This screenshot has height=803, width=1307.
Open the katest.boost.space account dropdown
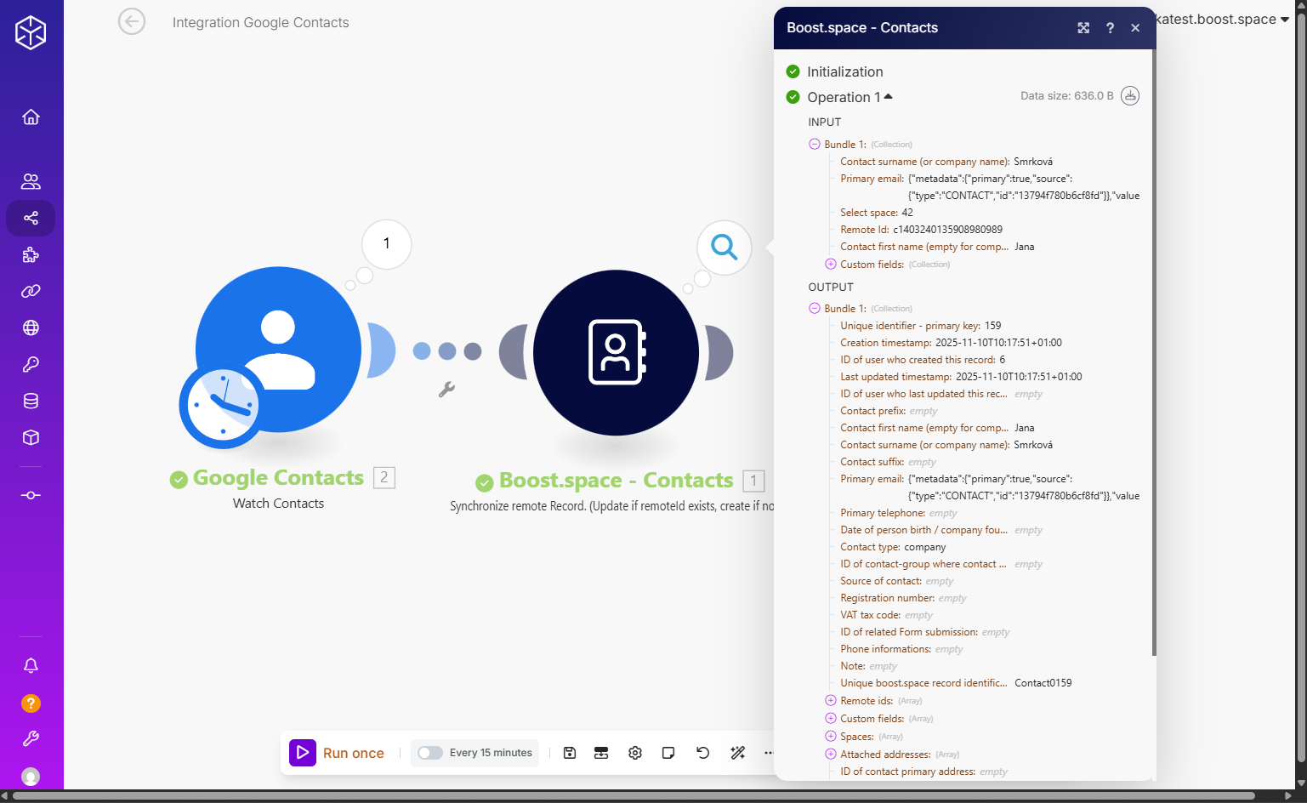(x=1222, y=20)
